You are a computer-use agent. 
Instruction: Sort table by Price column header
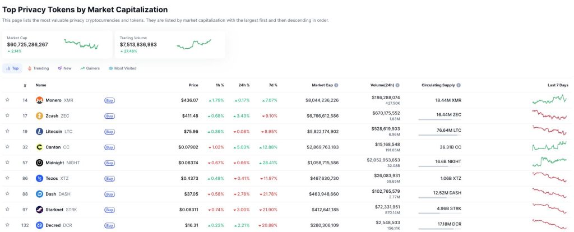point(193,85)
